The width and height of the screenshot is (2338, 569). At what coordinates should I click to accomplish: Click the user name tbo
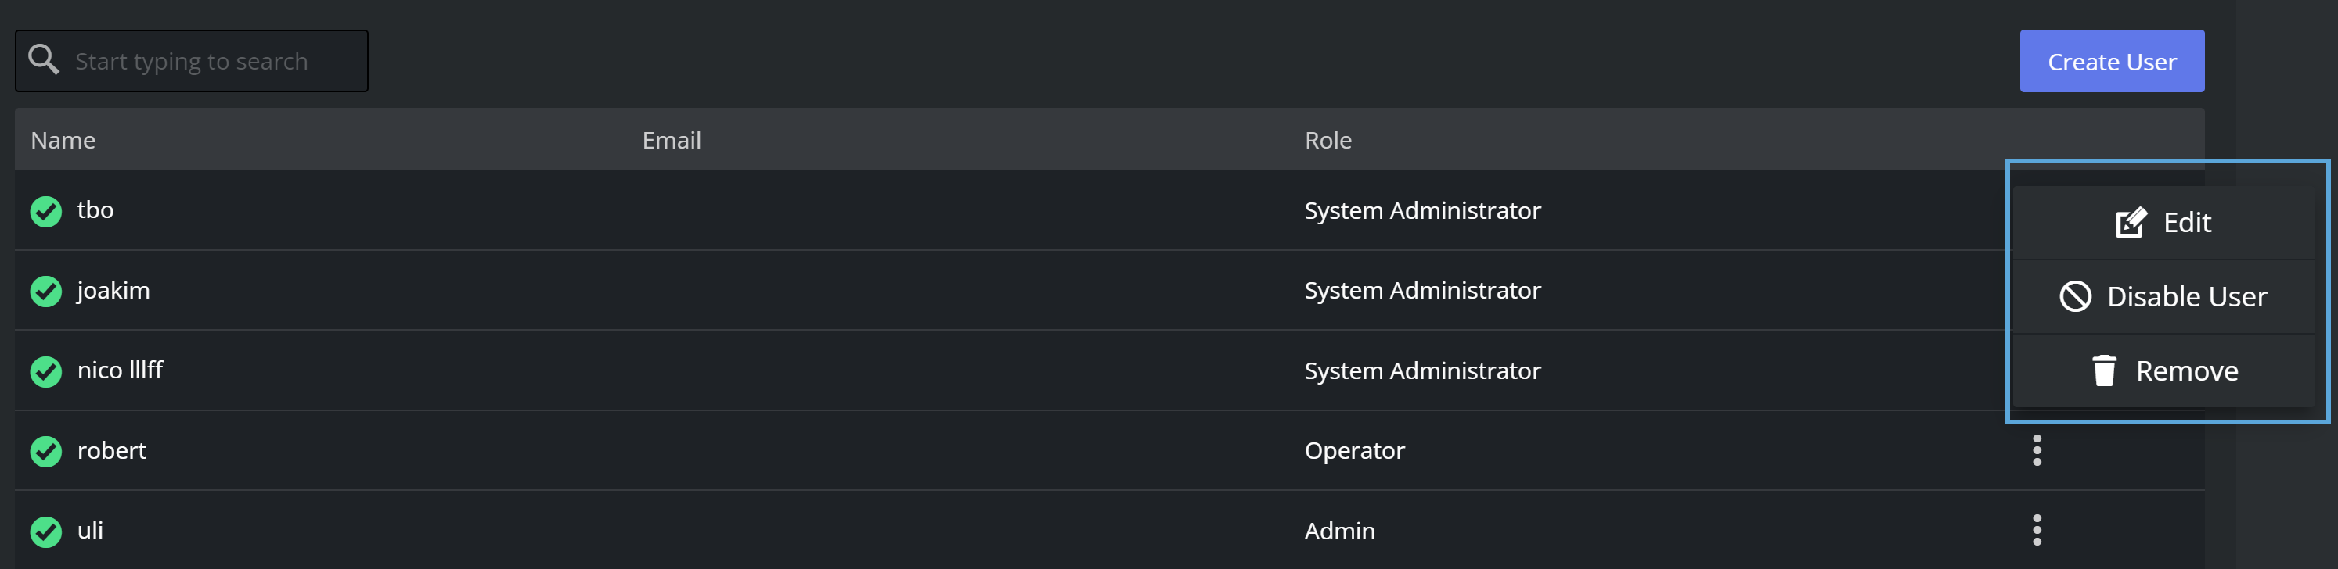(95, 210)
